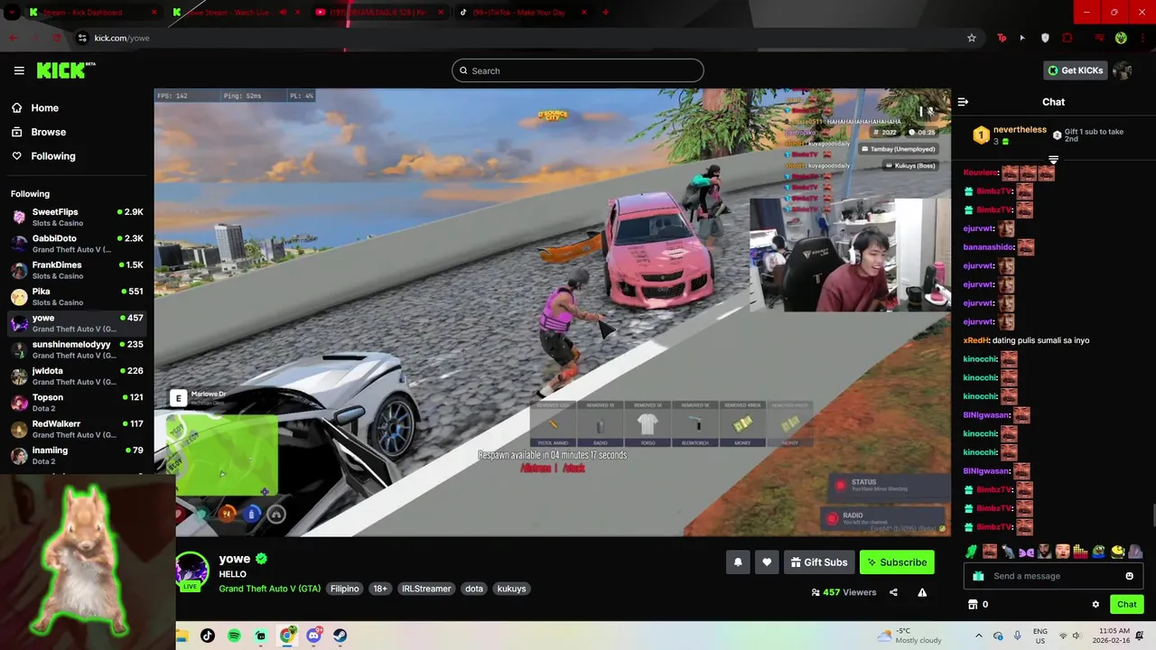Open the emote picker smiley
1156x650 pixels.
click(x=1129, y=576)
